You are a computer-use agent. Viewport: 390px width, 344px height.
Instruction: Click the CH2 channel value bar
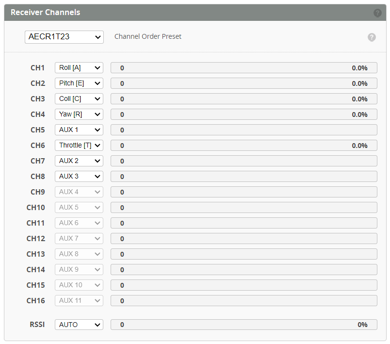(244, 83)
